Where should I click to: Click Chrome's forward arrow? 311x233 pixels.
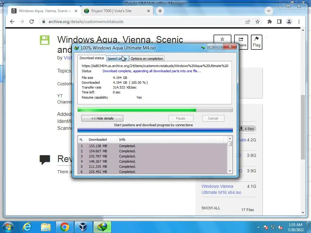22,22
